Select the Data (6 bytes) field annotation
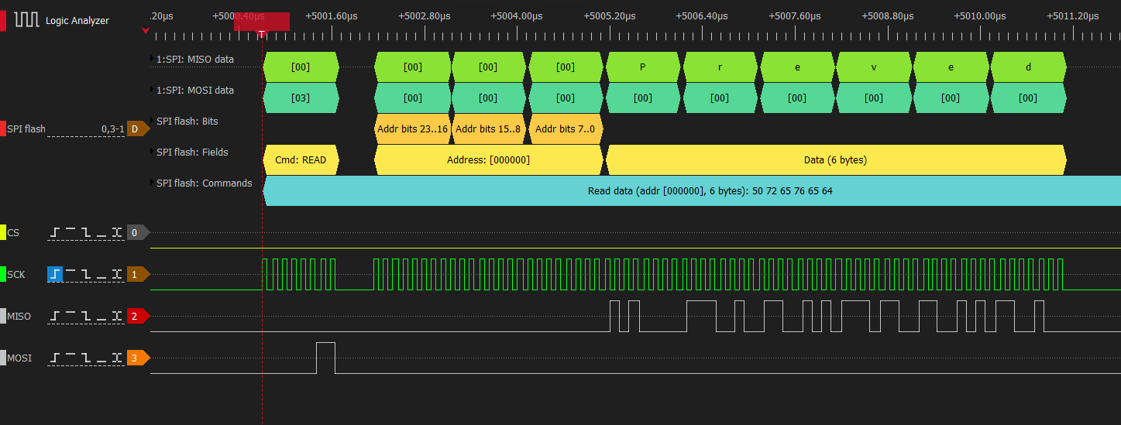Image resolution: width=1121 pixels, height=425 pixels. [835, 160]
